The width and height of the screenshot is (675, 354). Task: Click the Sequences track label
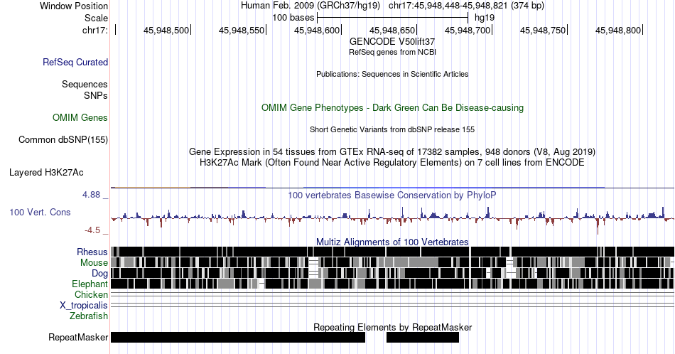pos(85,84)
